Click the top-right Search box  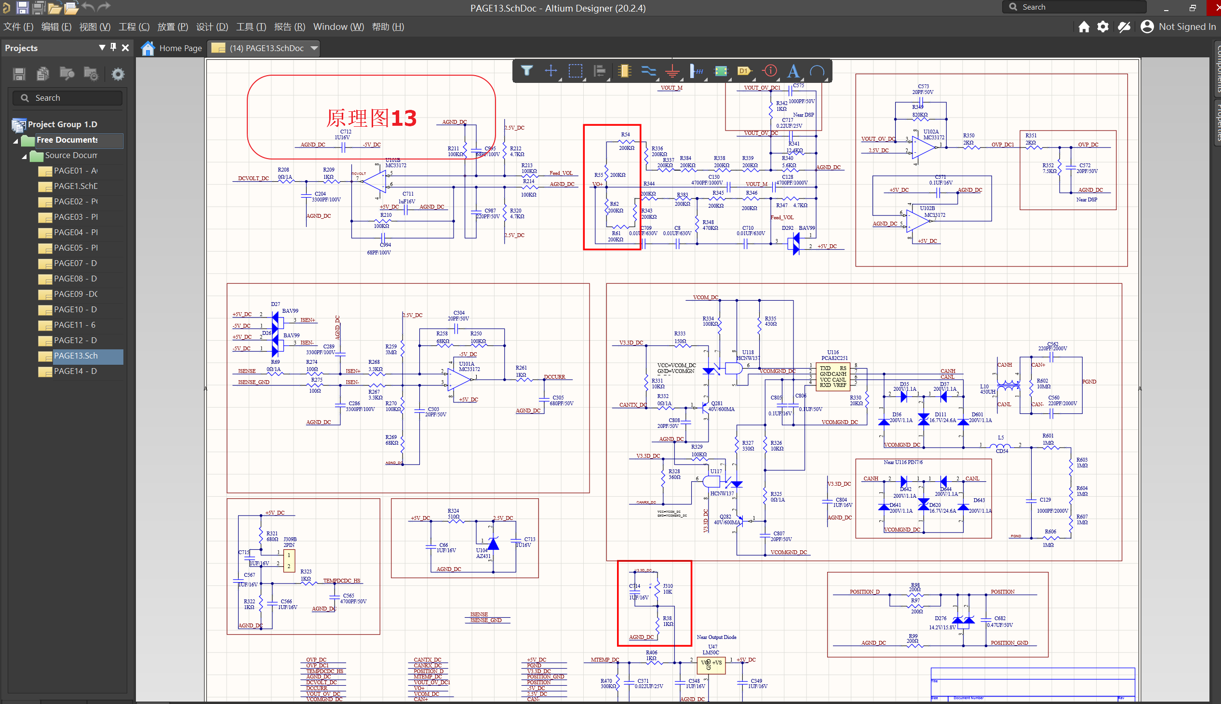point(1073,7)
